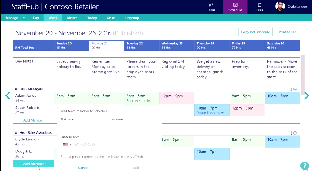Open Susan Roberts Thursday 10am - 7pm shift
This screenshot has height=171, width=312.
pyautogui.click(x=212, y=110)
